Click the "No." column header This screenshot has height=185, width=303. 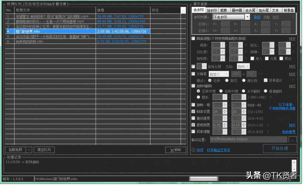click(10, 10)
